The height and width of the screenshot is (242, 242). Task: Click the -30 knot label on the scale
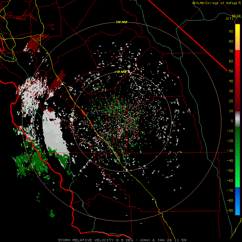pyautogui.click(x=230, y=151)
